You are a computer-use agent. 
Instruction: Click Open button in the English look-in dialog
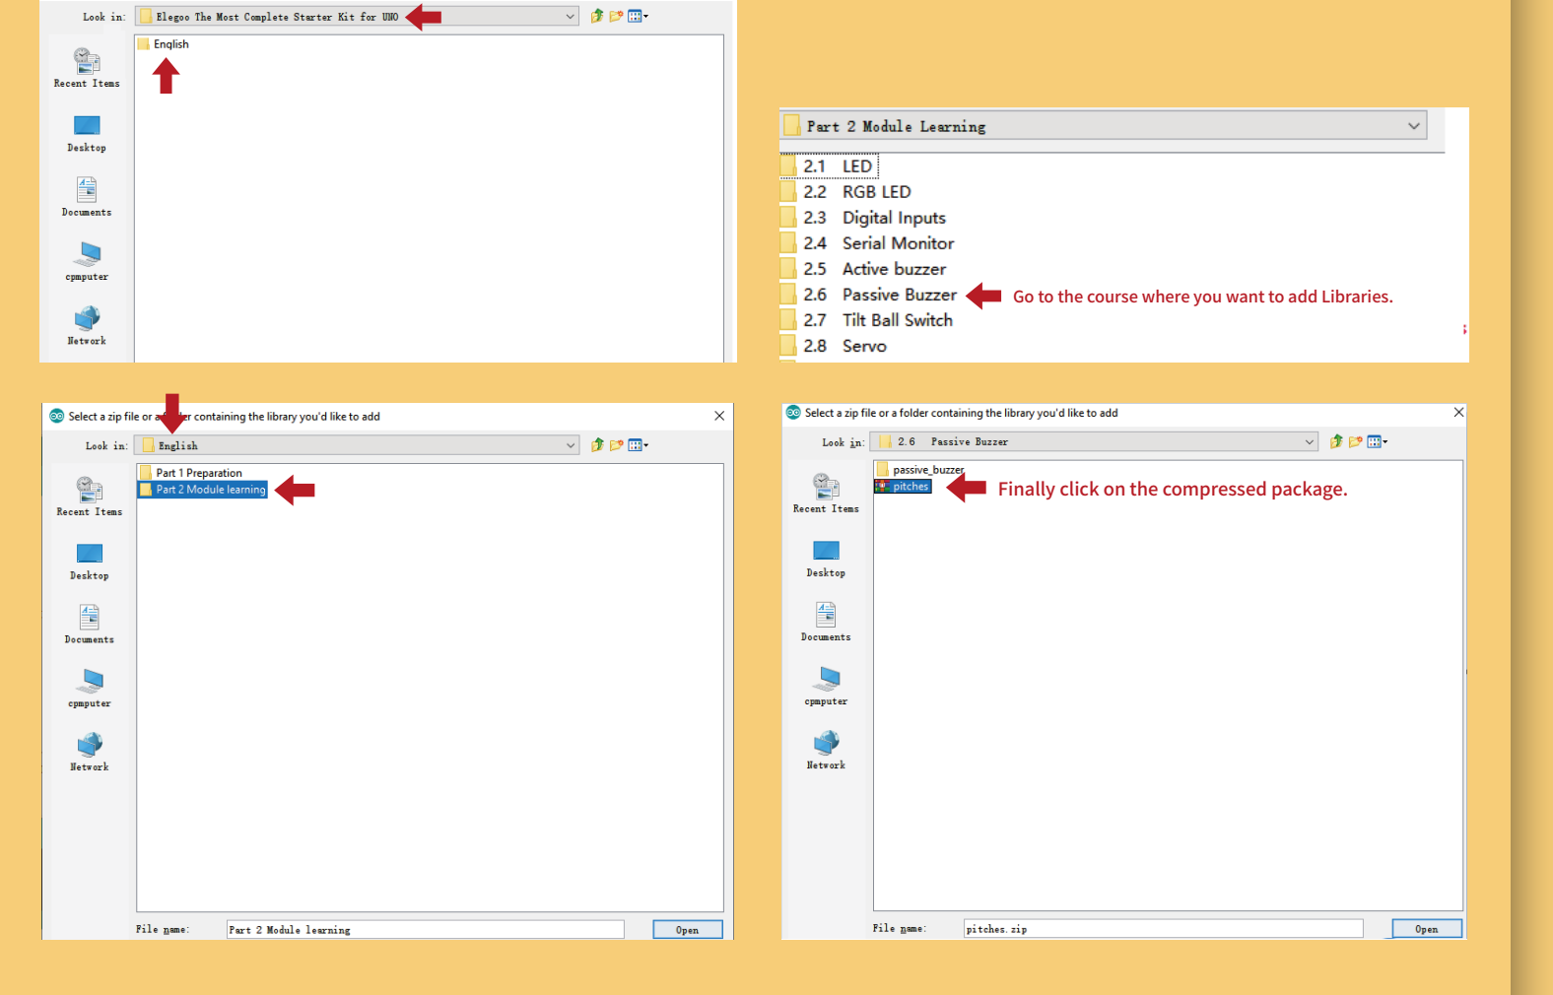point(688,930)
